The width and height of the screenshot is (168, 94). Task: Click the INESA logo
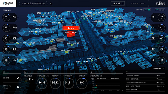pyautogui.click(x=8, y=3)
